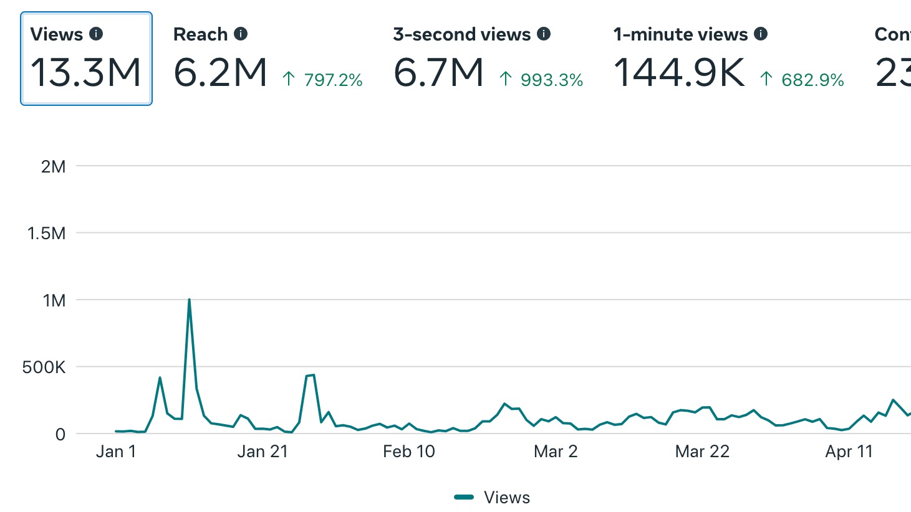This screenshot has height=512, width=911.
Task: Click the Apr 11 axis label
Action: [849, 452]
